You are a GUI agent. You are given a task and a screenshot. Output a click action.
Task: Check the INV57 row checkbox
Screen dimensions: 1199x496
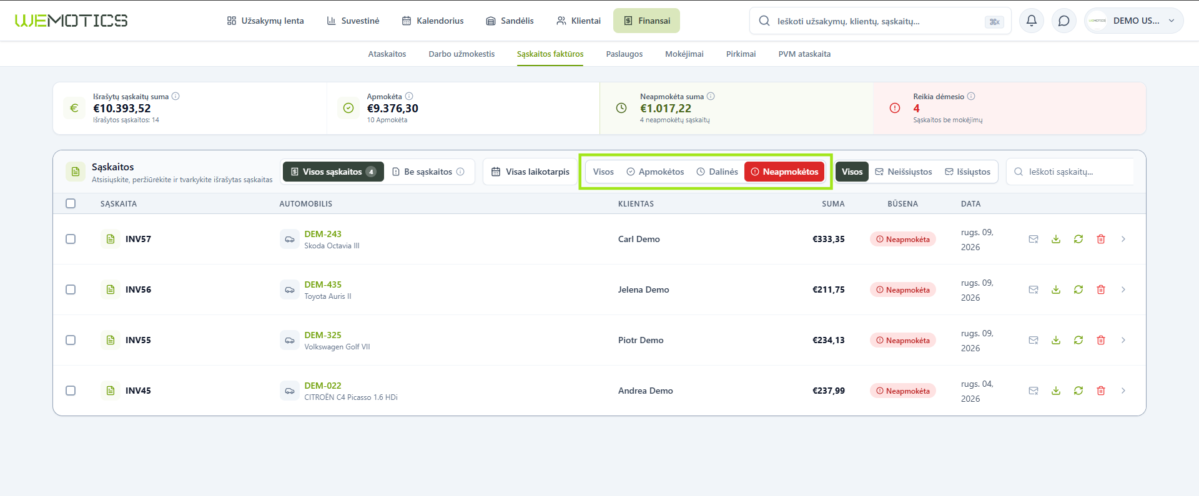(x=71, y=239)
